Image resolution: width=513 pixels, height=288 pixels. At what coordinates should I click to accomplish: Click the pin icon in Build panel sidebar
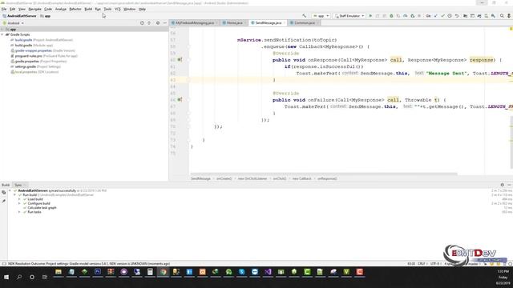coord(3,201)
